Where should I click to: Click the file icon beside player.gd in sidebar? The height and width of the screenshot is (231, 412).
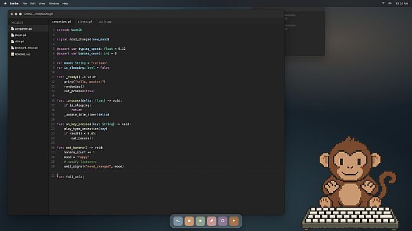tap(13, 35)
